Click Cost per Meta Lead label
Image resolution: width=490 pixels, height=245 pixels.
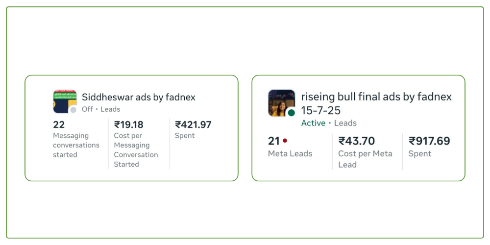pos(365,159)
